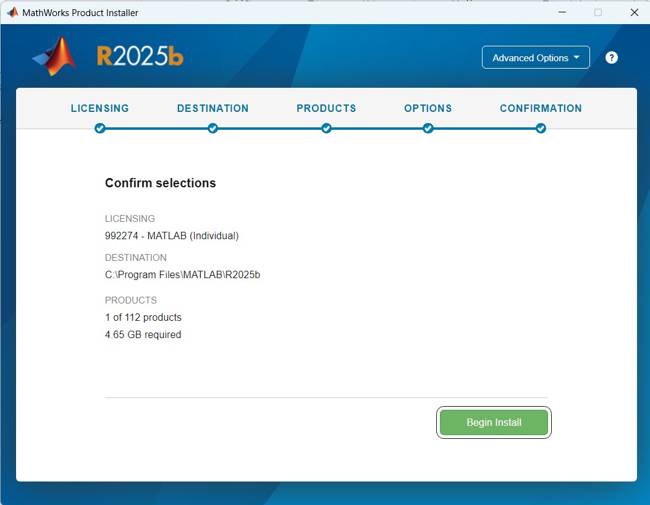Go back to the Licensing step

tap(100, 108)
